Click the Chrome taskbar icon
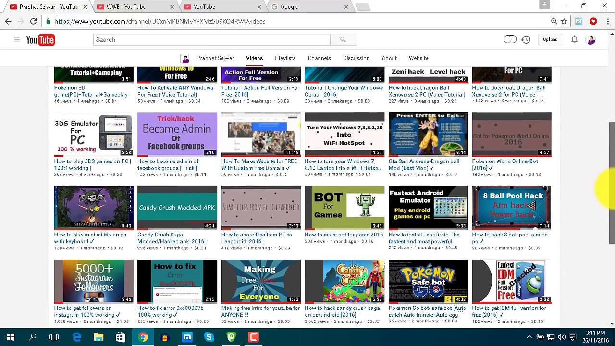 point(143,337)
